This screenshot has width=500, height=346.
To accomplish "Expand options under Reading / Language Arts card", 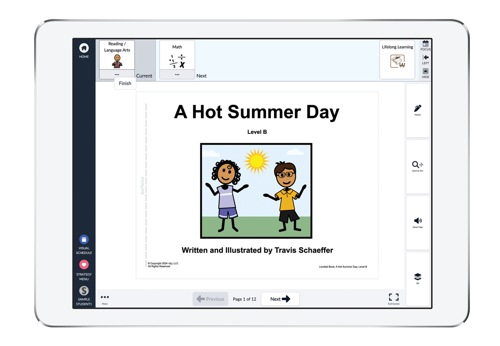I will coord(117,75).
